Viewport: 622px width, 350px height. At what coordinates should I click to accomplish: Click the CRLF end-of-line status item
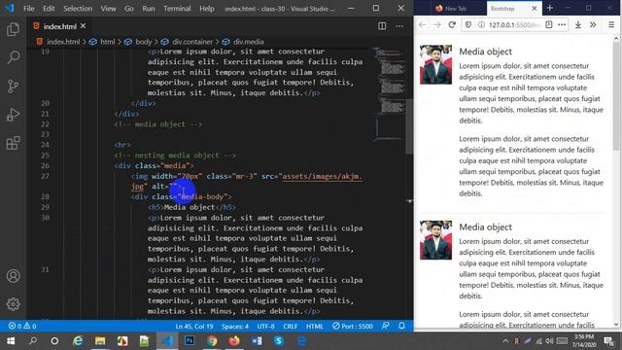pos(290,326)
